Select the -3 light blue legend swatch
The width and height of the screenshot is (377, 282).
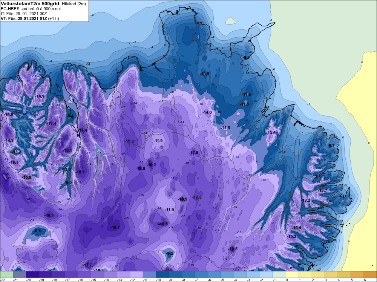(x=253, y=274)
